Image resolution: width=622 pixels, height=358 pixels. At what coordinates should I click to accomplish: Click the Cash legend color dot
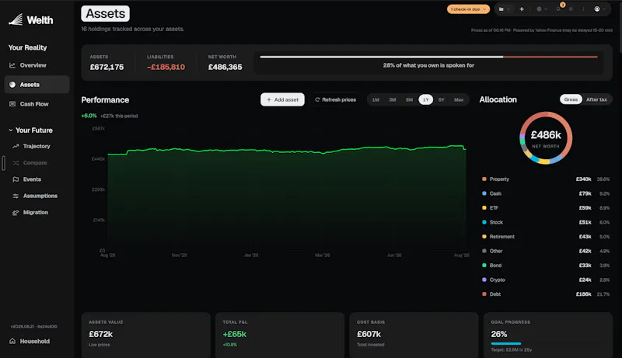(484, 193)
